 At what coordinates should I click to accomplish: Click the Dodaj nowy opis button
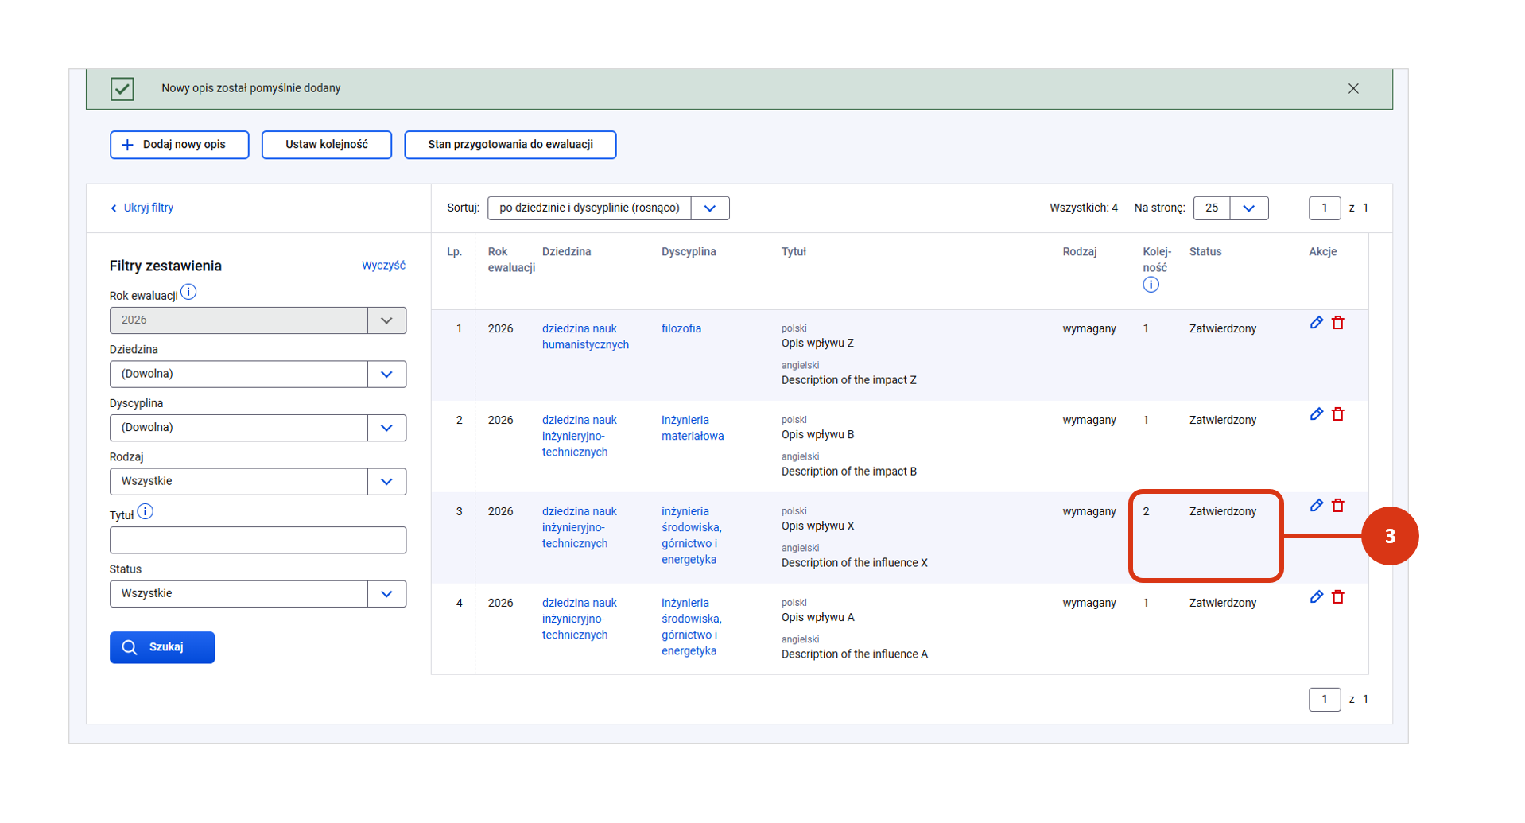click(179, 145)
